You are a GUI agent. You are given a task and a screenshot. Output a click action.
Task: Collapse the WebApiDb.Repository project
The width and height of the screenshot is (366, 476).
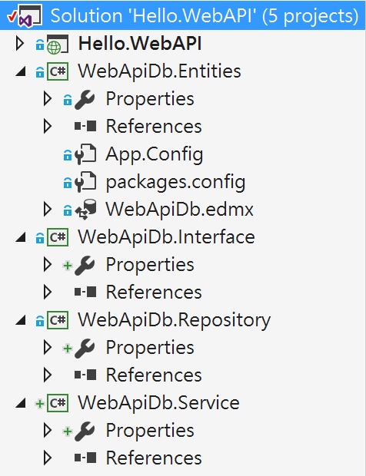coord(21,321)
